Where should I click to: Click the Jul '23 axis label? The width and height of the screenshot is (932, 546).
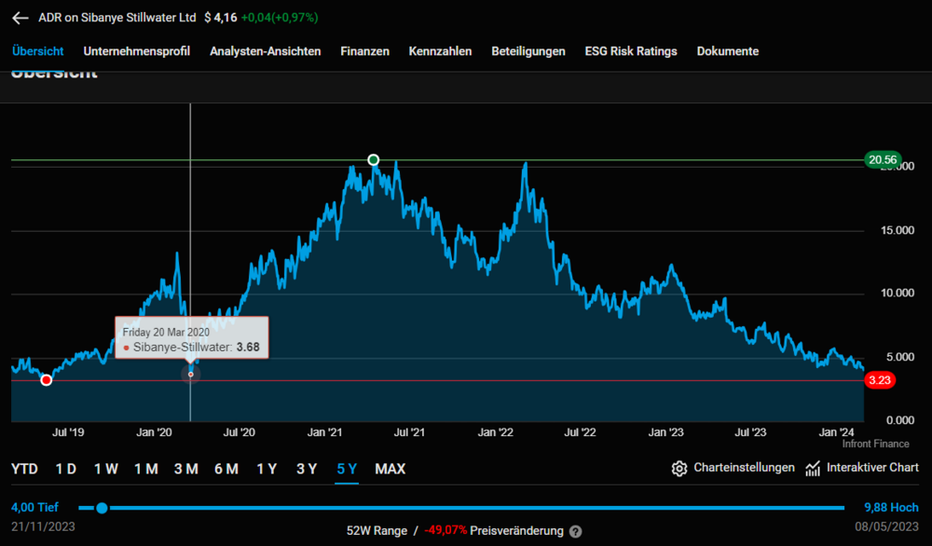[x=750, y=432]
